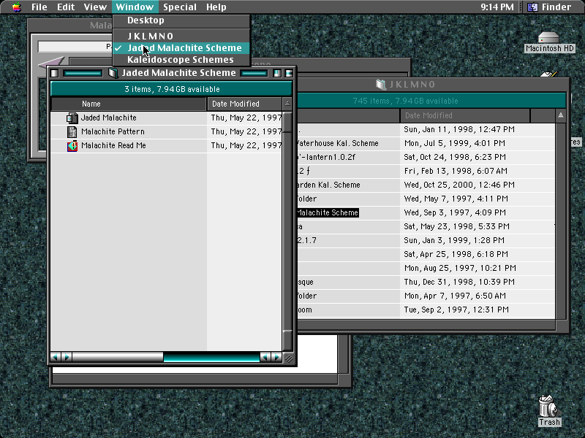The width and height of the screenshot is (585, 438).
Task: Click the date Tue, Sep 2, 1997, 12:31 PM
Action: click(x=456, y=310)
